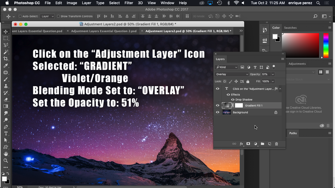Hide the Background layer
The image size is (335, 188).
pyautogui.click(x=217, y=112)
